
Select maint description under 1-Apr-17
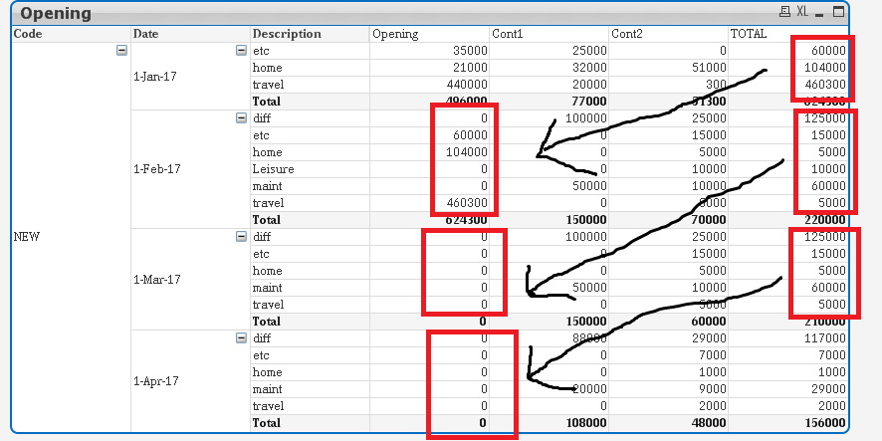click(267, 388)
